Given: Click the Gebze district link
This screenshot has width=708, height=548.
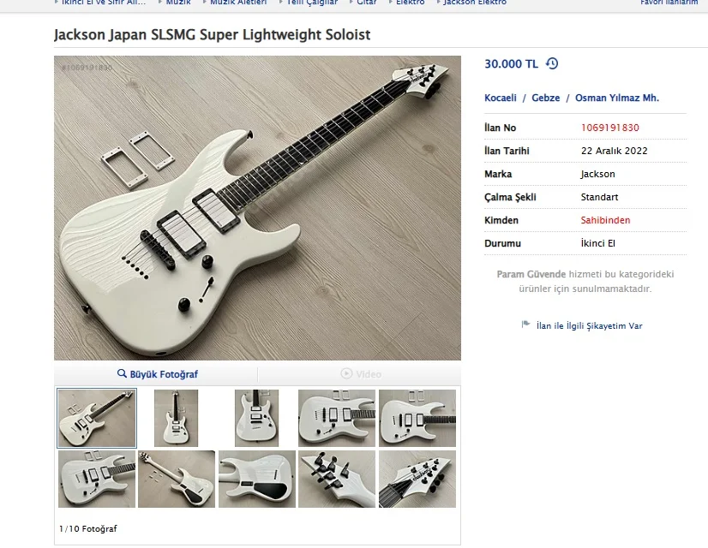Looking at the screenshot, I should point(546,98).
